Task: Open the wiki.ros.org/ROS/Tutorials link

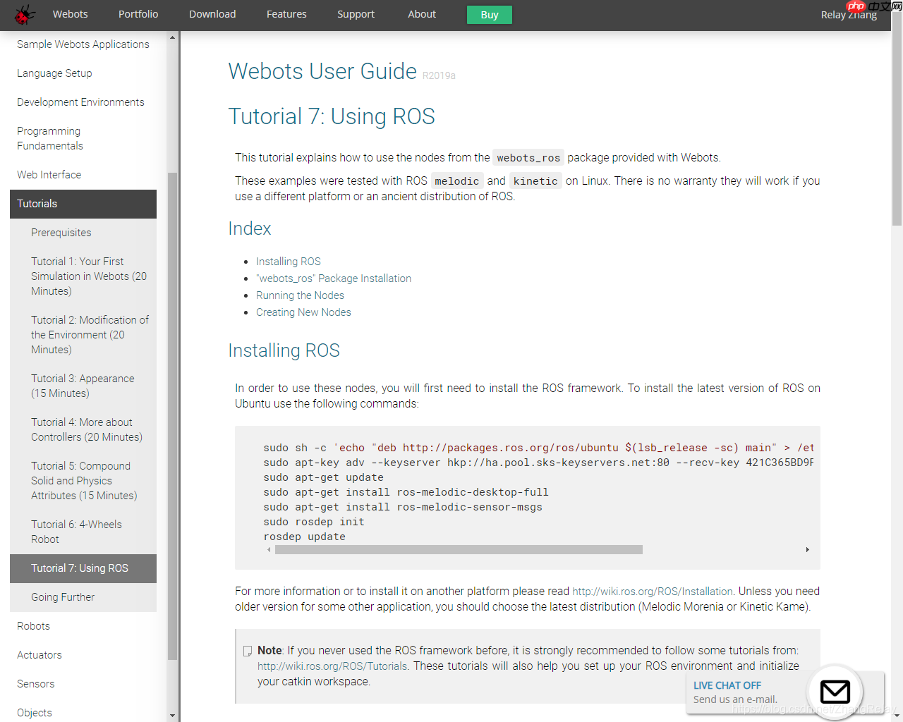Action: point(332,666)
